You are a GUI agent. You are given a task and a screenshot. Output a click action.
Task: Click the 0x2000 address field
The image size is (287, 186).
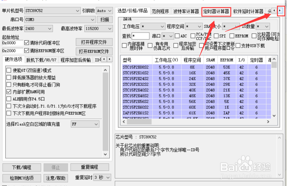(x=12, y=51)
